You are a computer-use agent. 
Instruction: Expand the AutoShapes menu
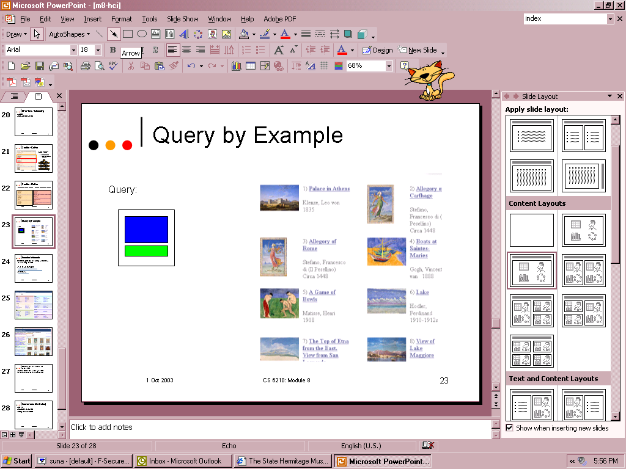pos(69,34)
